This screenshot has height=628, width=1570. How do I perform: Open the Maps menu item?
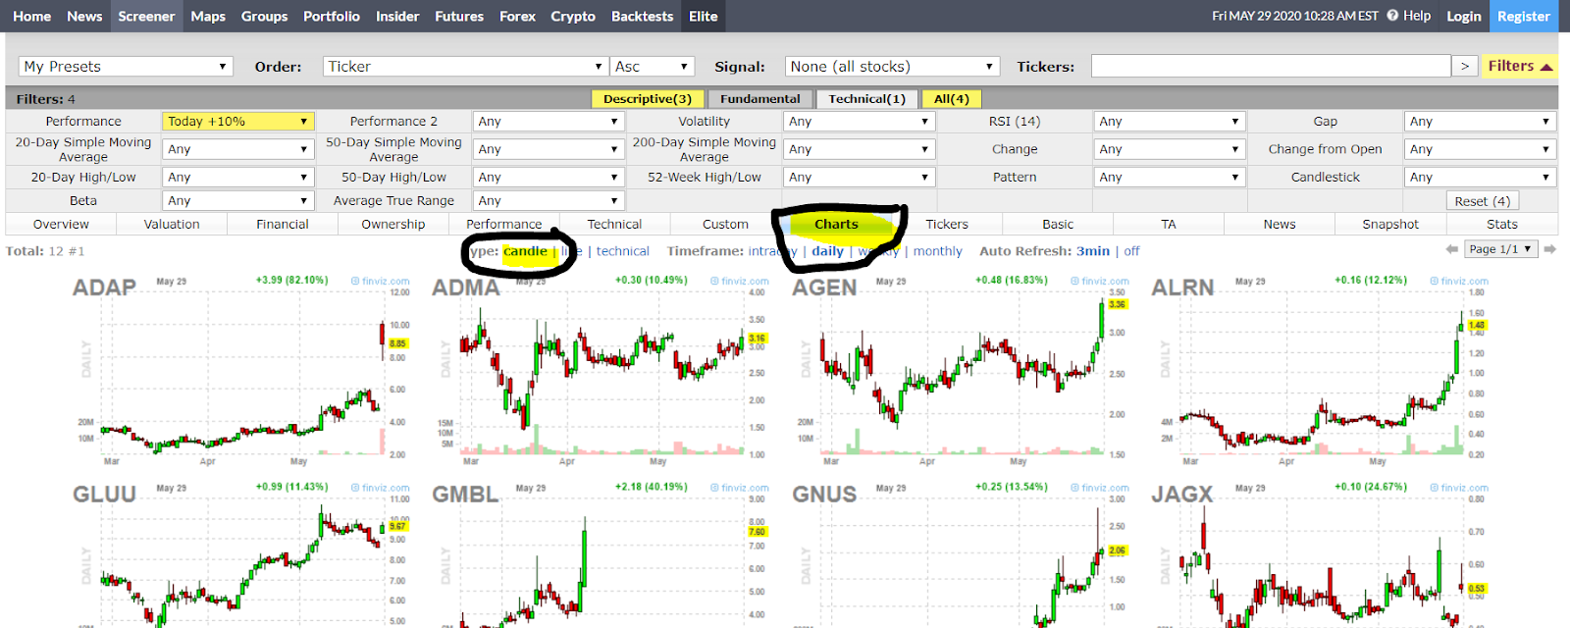(x=208, y=16)
